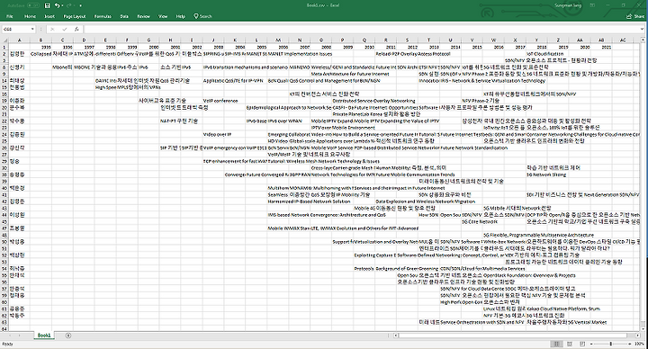Expand the formula bar chevron

click(x=643, y=30)
